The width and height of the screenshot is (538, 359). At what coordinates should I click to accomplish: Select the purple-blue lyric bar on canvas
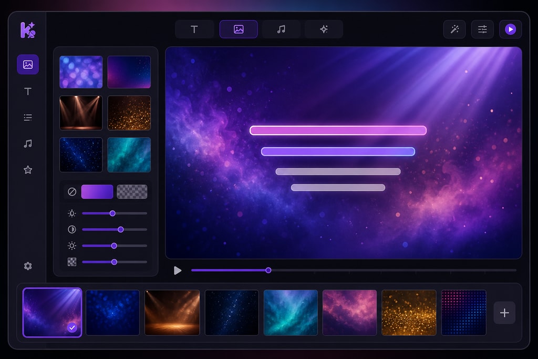(x=338, y=151)
